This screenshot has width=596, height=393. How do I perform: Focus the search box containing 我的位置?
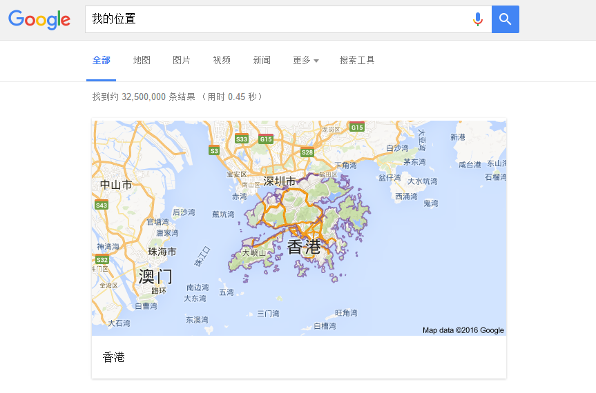[x=288, y=19]
